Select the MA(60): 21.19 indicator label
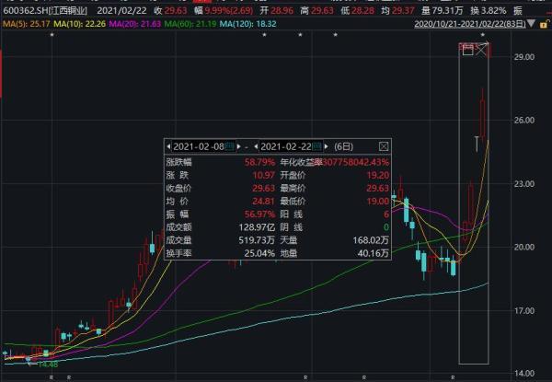552x382 pixels. click(x=190, y=24)
